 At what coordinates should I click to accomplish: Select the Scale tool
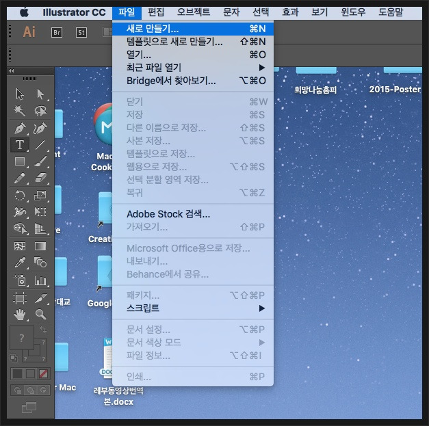click(x=40, y=196)
